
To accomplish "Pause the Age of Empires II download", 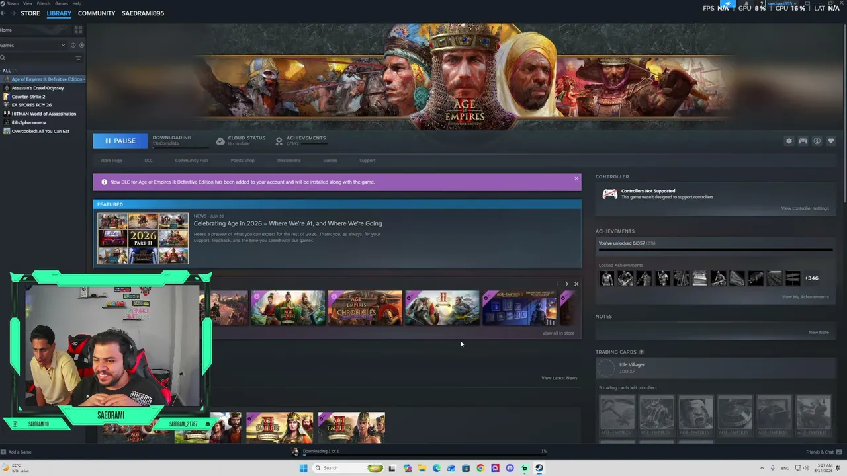I will [120, 141].
